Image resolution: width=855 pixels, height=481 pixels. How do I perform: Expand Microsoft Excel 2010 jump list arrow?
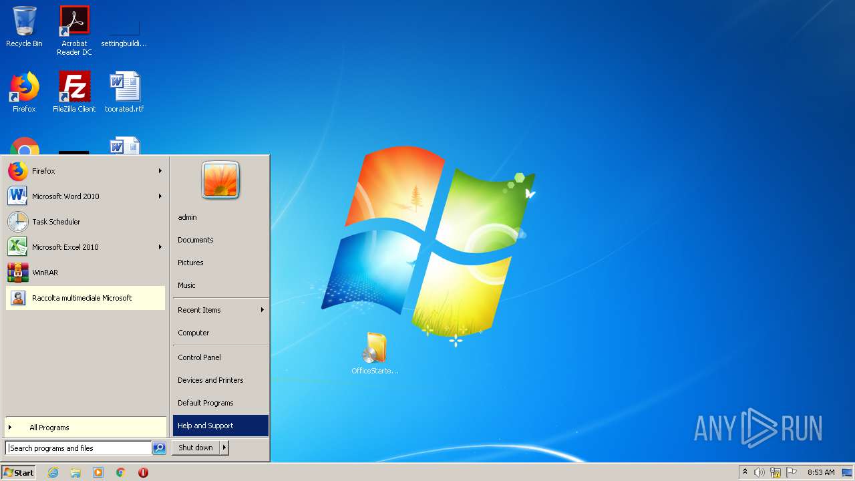pos(160,247)
